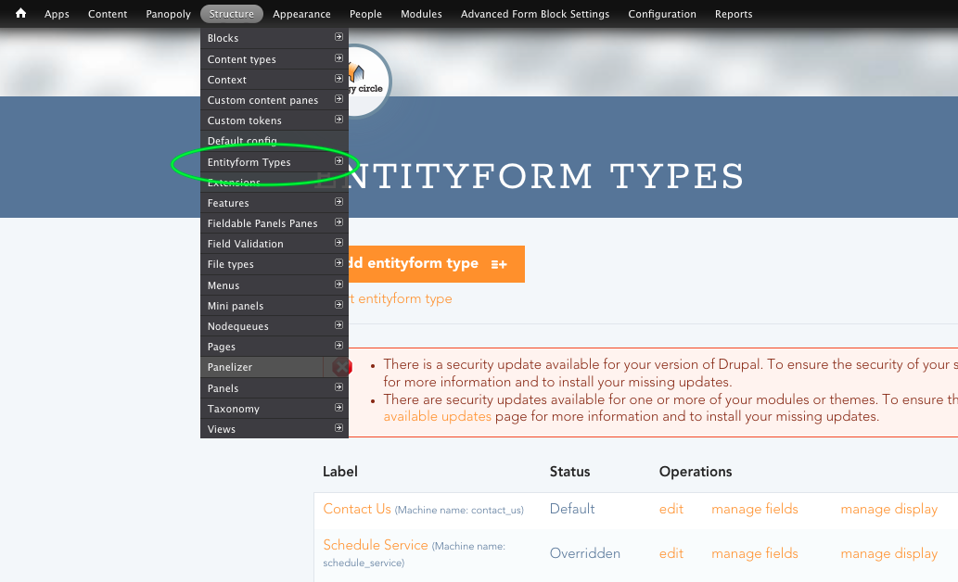Click Import entityform type link
Image resolution: width=958 pixels, height=582 pixels.
tap(401, 298)
